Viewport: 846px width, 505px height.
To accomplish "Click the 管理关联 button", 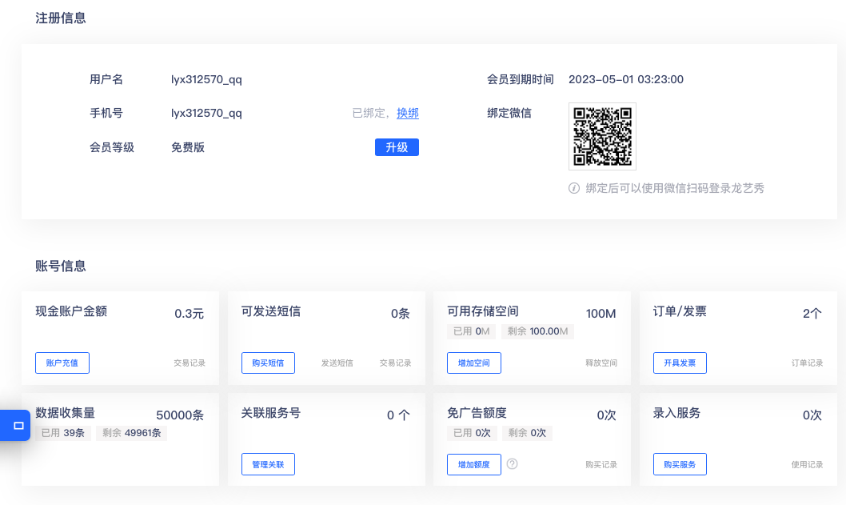I will (x=268, y=464).
